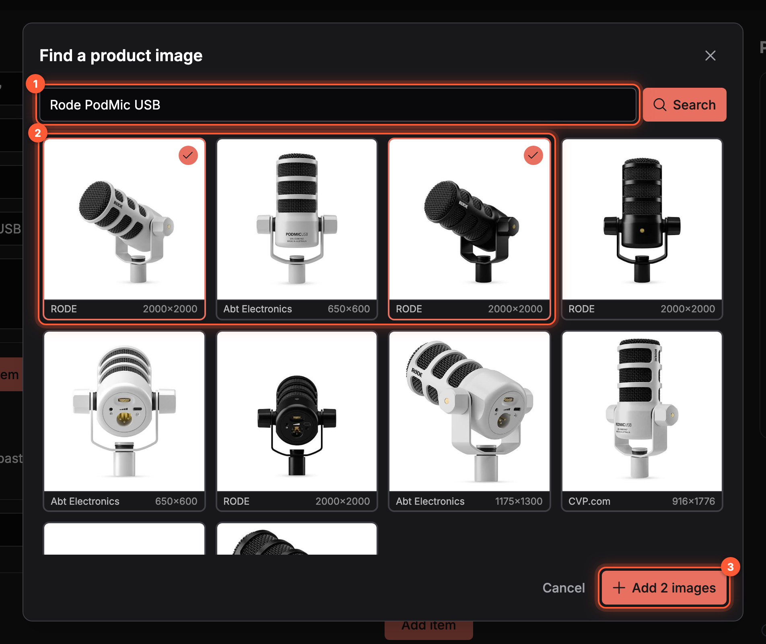Select the white upright Abt Electronics 650×600 mic image
The image size is (766, 644).
pos(297,229)
